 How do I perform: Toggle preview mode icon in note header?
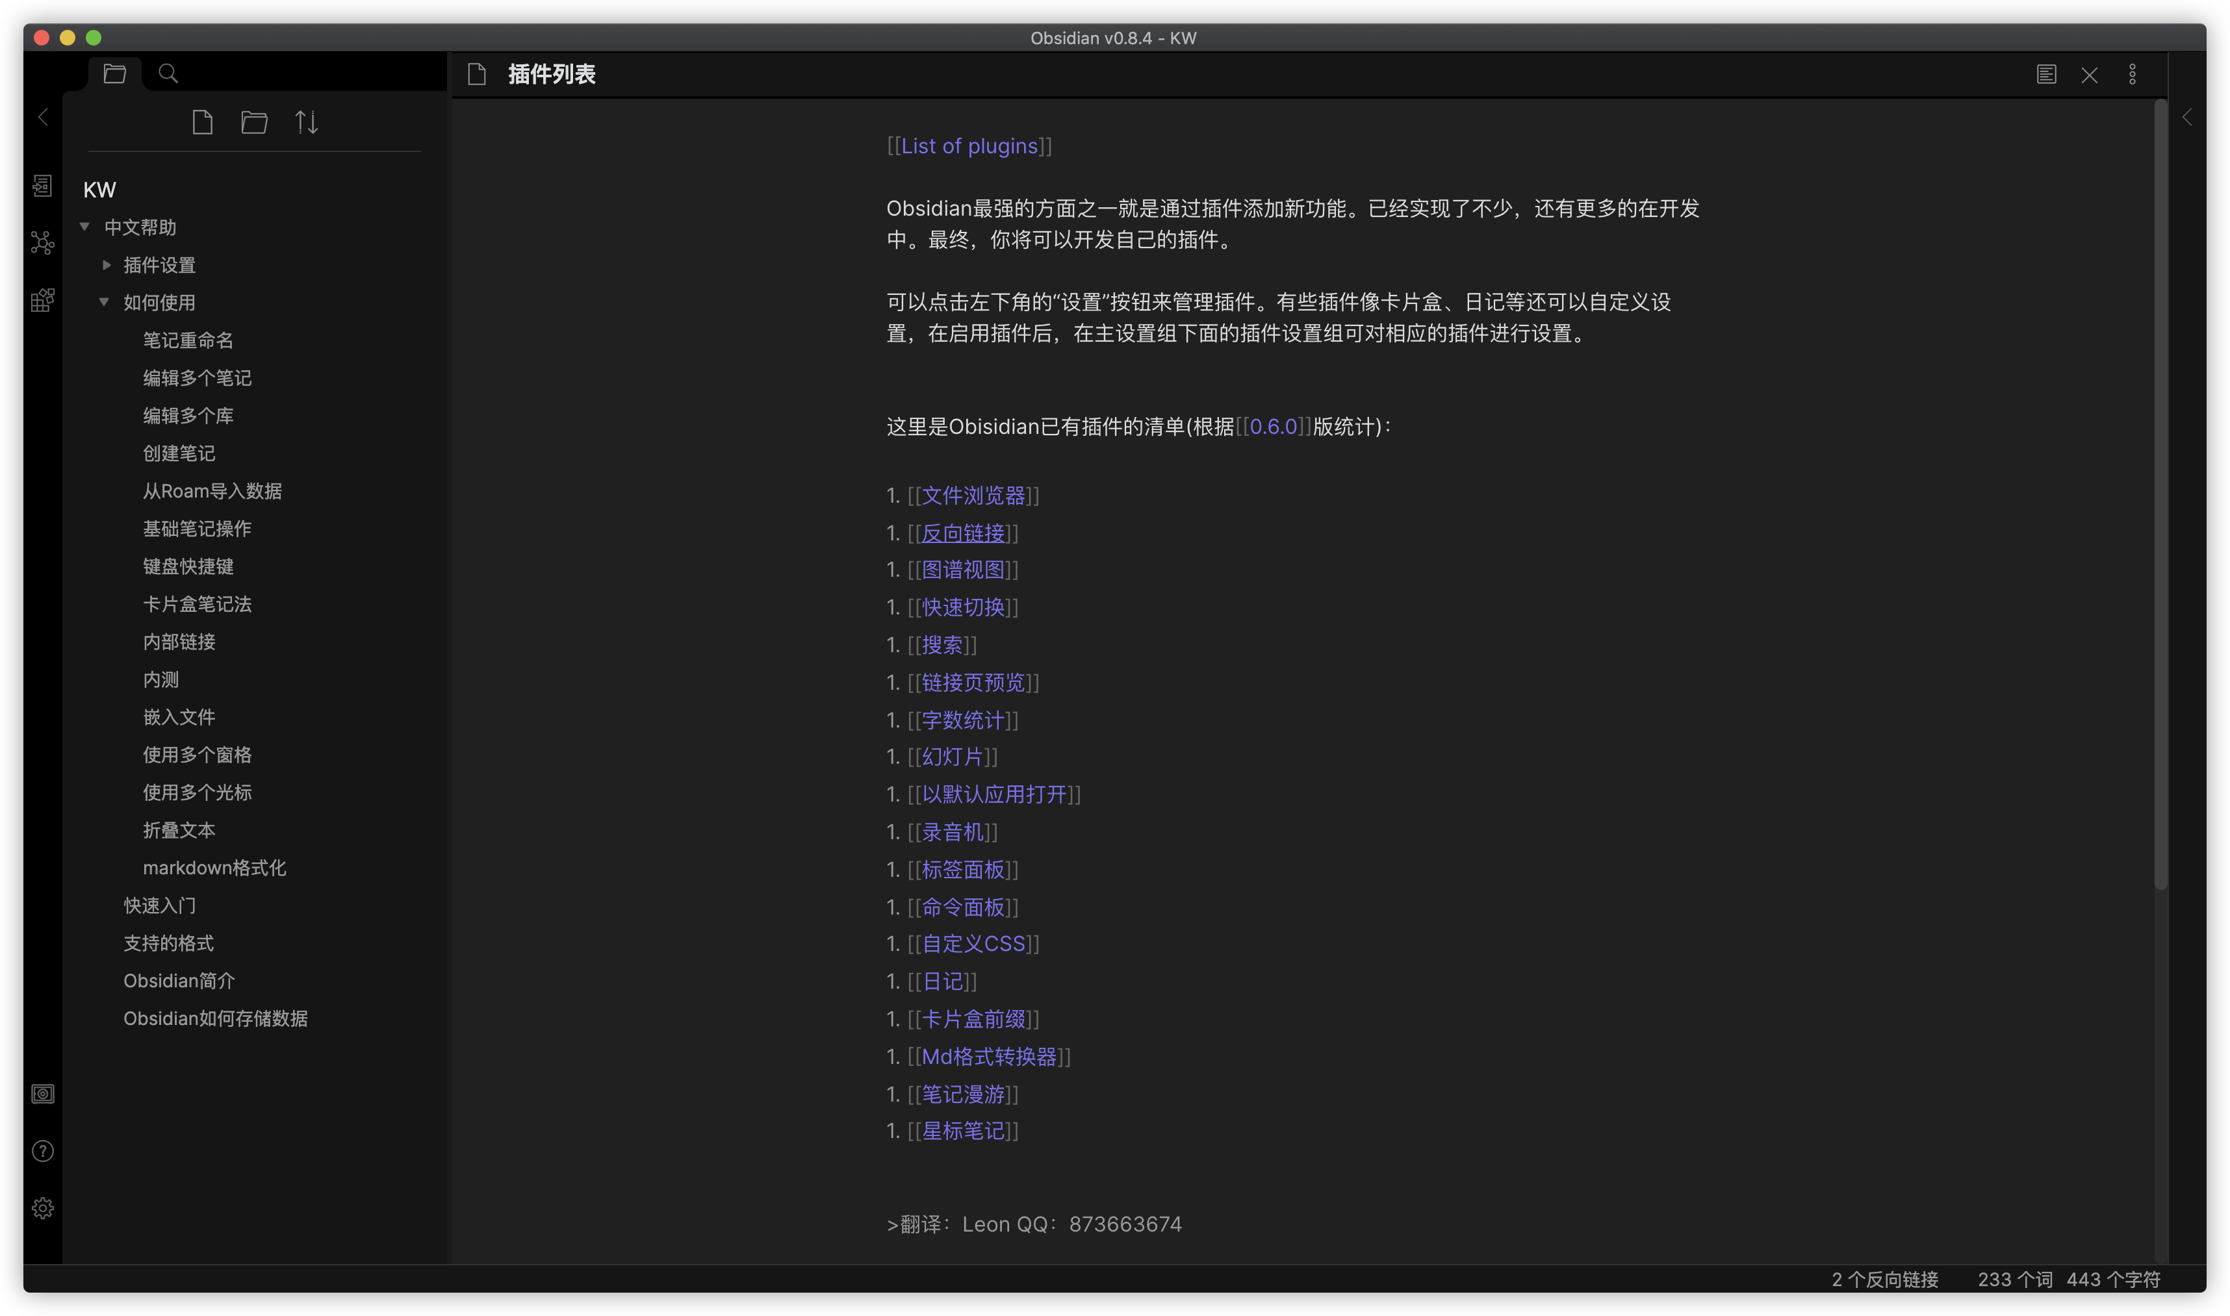pos(2045,75)
